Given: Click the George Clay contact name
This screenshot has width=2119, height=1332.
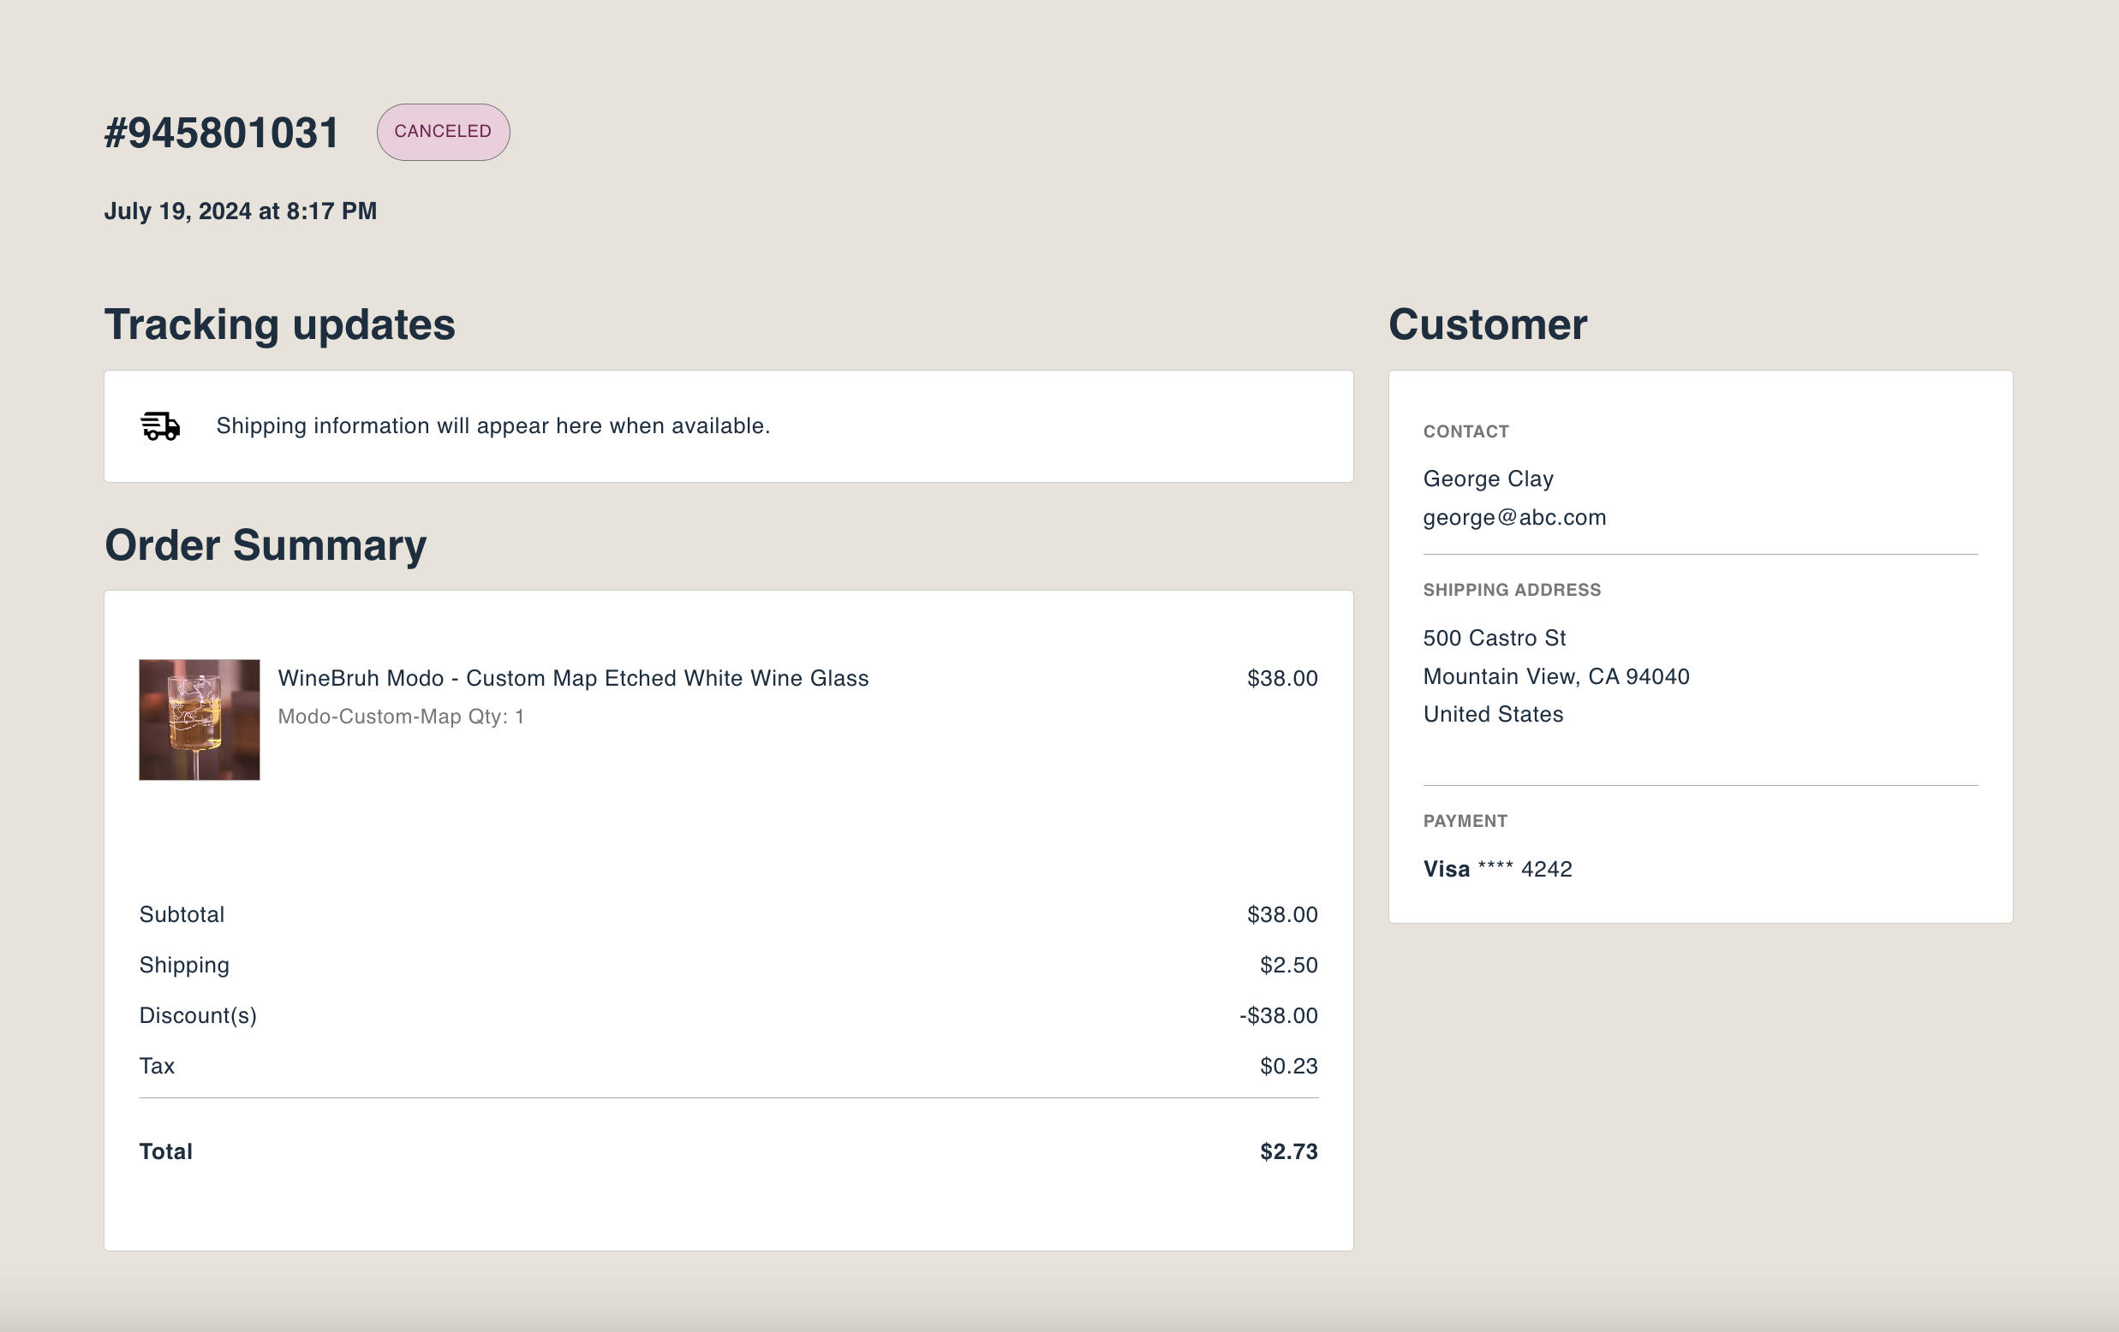Looking at the screenshot, I should click(x=1487, y=479).
